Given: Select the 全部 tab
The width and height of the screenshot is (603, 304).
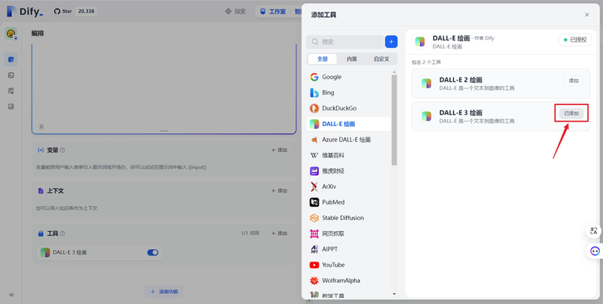Looking at the screenshot, I should click(322, 59).
